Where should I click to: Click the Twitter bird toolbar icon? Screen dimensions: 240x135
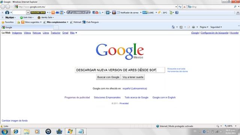(100, 13)
